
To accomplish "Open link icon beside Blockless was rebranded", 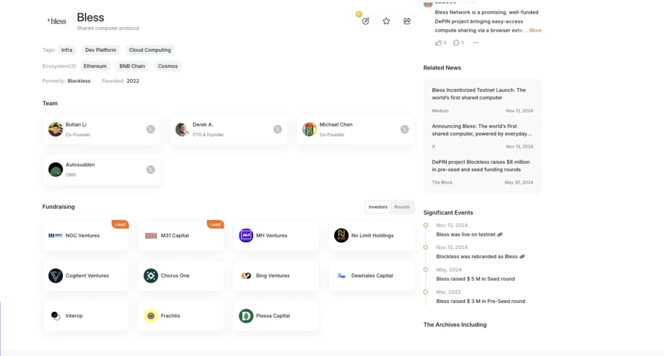I will click(522, 257).
